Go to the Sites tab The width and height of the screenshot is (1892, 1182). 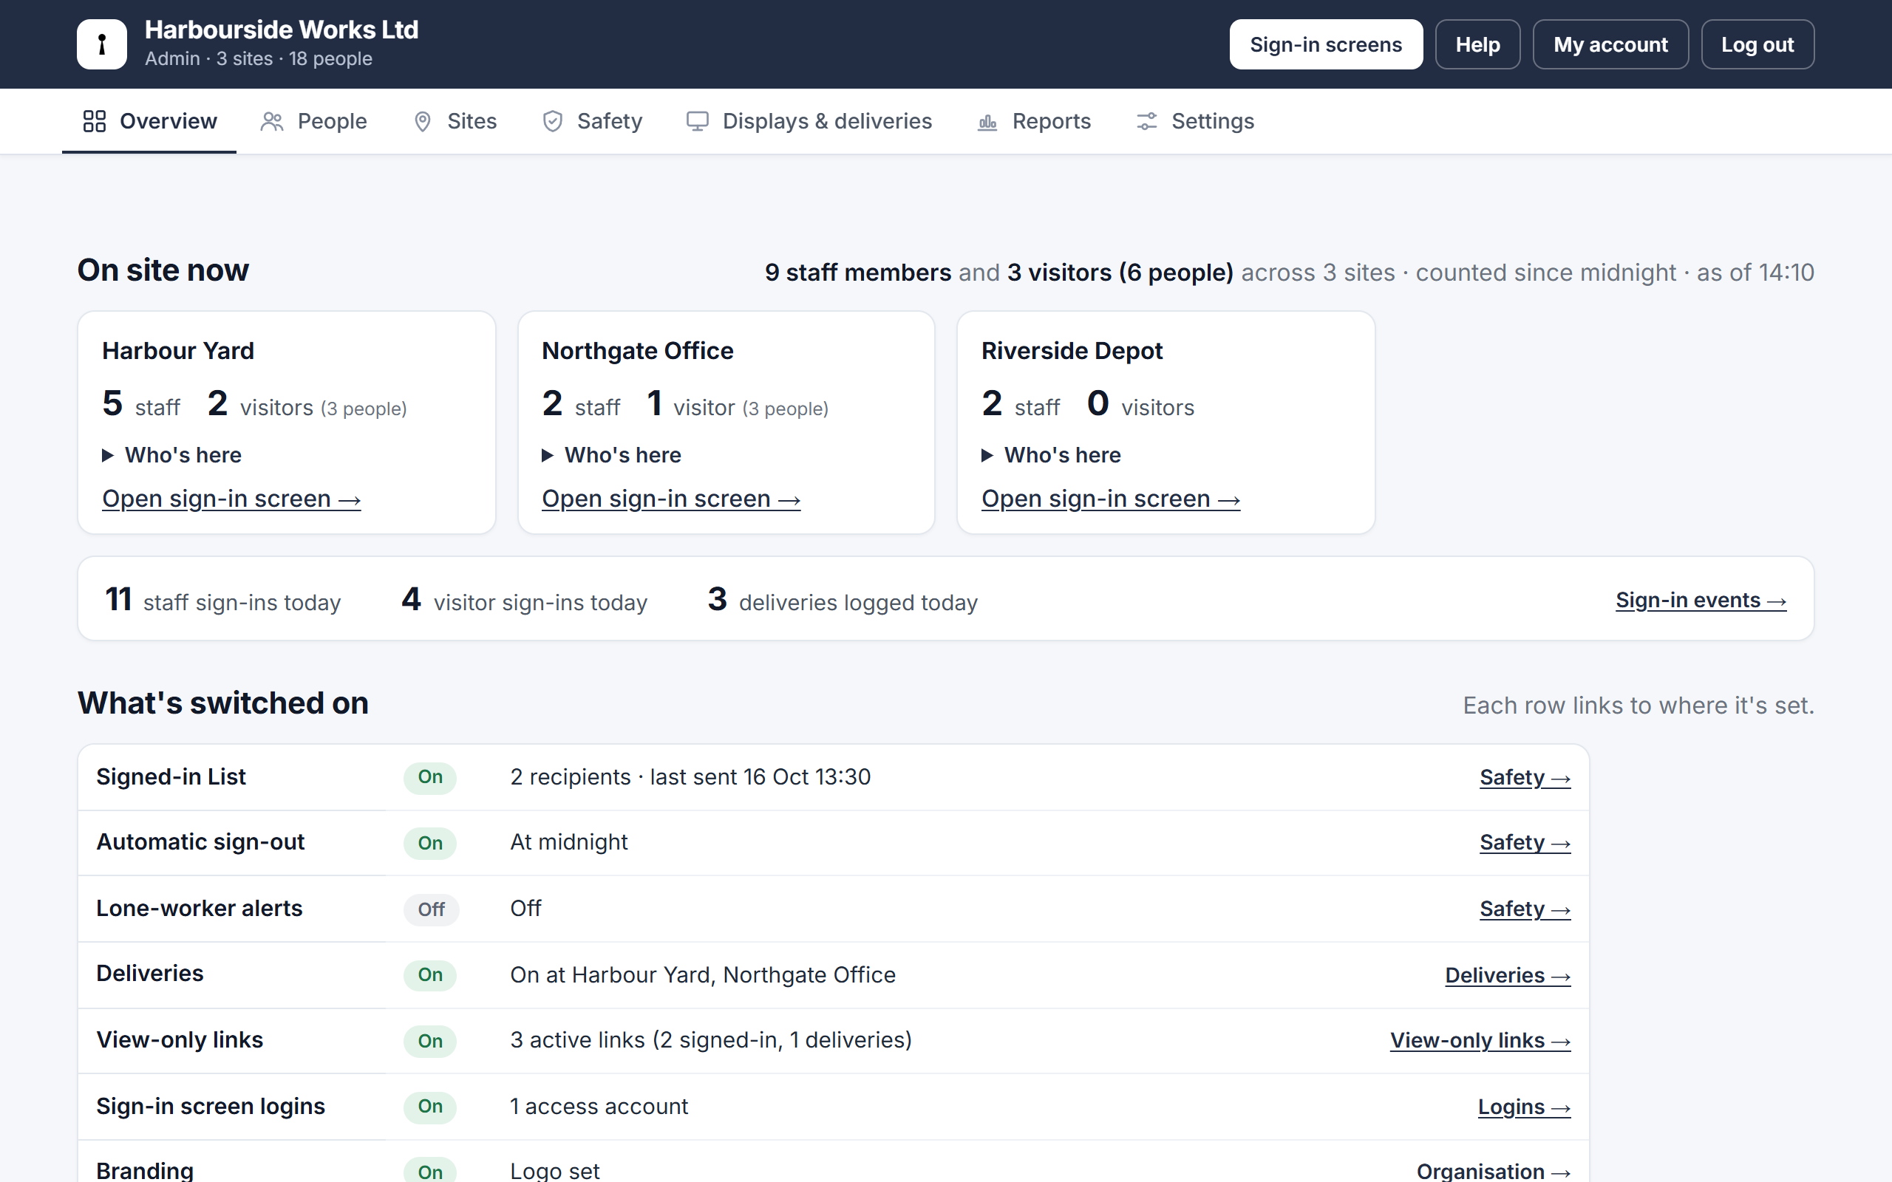coord(455,121)
